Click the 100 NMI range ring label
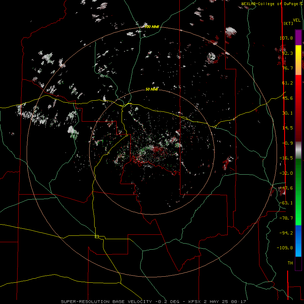Viewport: 304px width, 304px height. [152, 27]
